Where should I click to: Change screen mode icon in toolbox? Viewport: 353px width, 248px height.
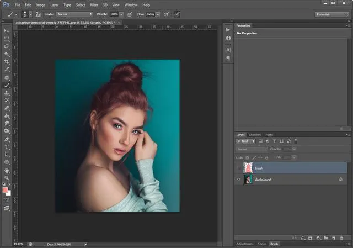7,208
